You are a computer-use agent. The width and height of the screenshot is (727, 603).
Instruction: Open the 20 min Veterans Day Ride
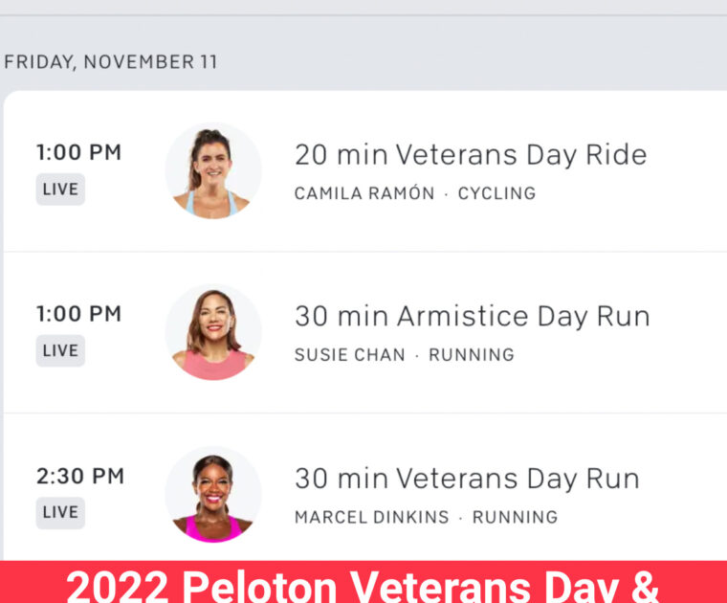pos(471,155)
